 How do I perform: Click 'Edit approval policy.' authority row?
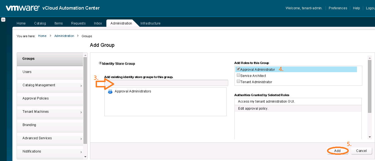pyautogui.click(x=298, y=109)
